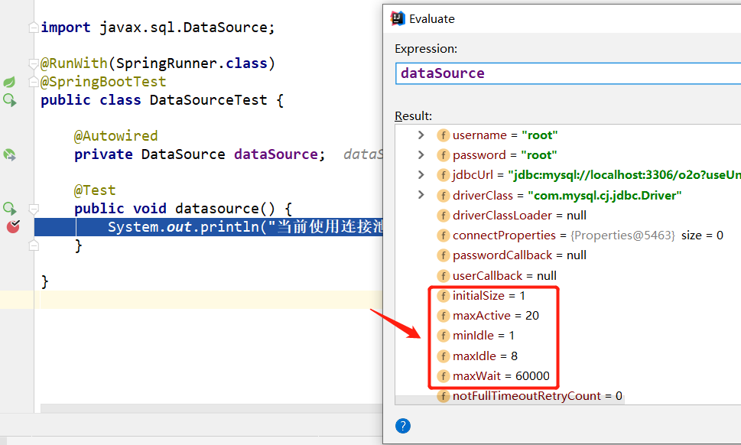Click the field icon beside password
Screen dimensions: 741x445
pos(443,155)
